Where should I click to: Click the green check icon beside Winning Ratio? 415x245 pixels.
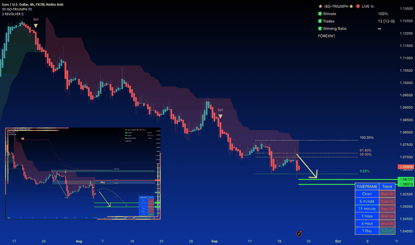[x=320, y=29]
